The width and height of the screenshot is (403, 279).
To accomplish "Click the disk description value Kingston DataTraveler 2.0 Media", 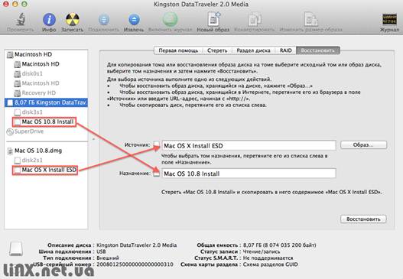I will pos(136,245).
